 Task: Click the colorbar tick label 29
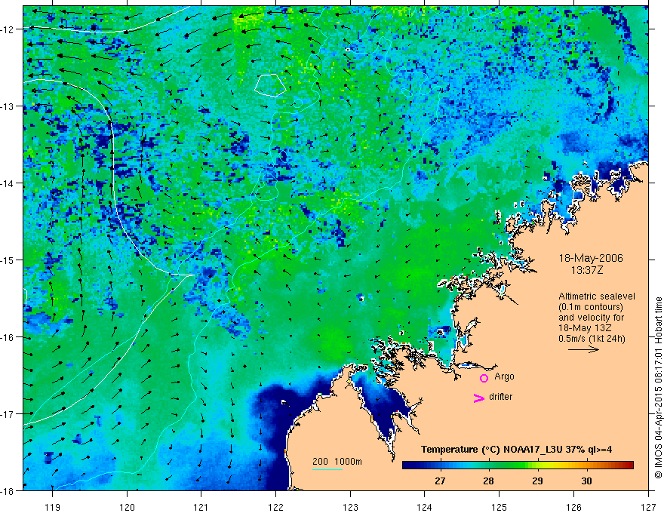tap(537, 481)
